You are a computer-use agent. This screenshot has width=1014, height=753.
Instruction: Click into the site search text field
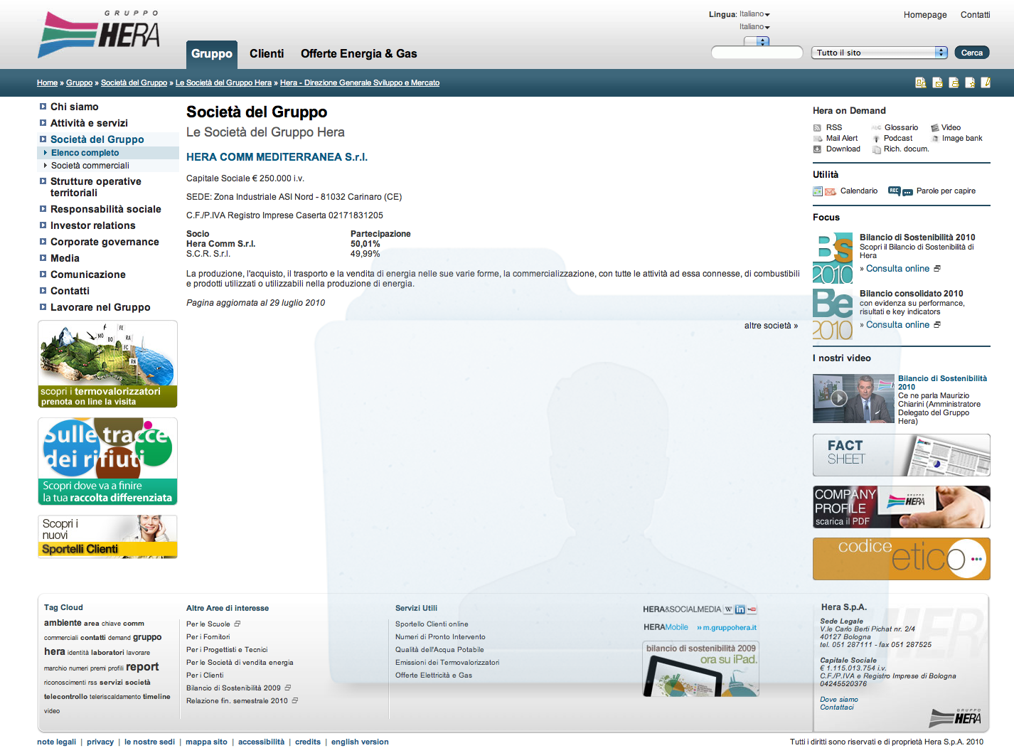pos(757,53)
